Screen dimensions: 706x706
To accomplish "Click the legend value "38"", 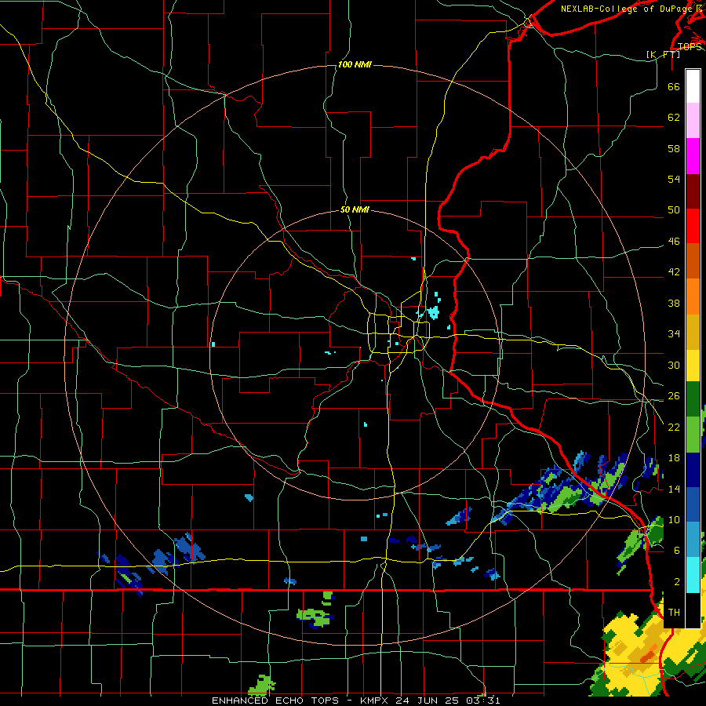I will (x=674, y=304).
